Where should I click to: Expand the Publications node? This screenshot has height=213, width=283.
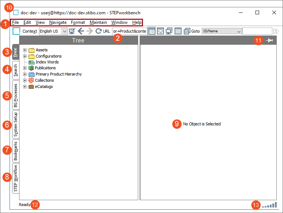(x=25, y=68)
